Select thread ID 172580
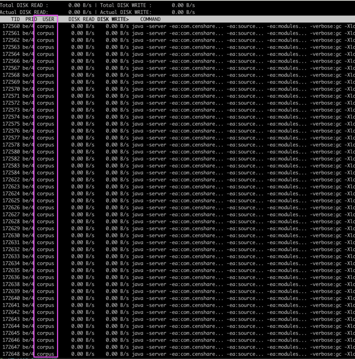This screenshot has width=355, height=359. tap(11, 152)
